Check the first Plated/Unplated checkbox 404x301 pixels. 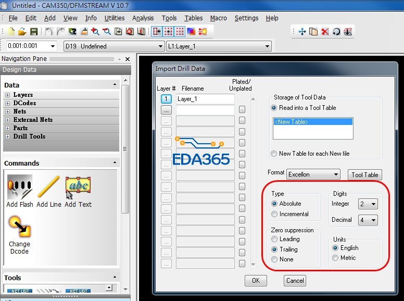[x=242, y=109]
